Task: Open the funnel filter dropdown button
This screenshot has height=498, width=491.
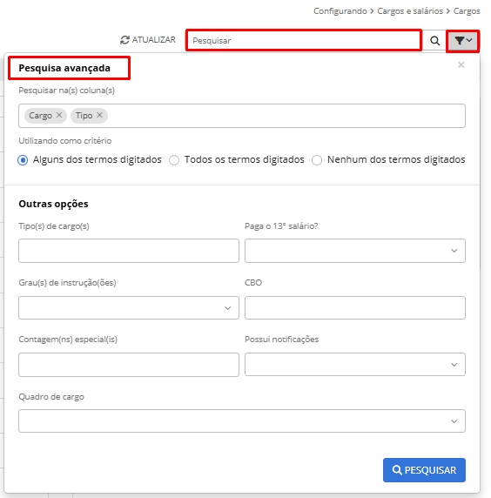Action: coord(463,41)
